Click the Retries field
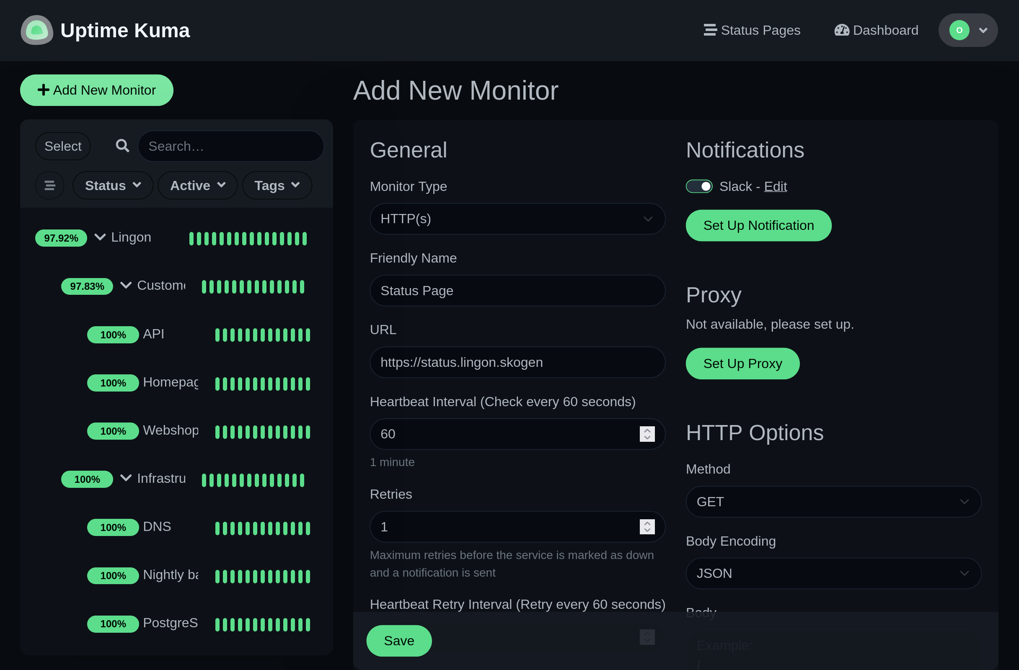The height and width of the screenshot is (670, 1019). [x=517, y=527]
